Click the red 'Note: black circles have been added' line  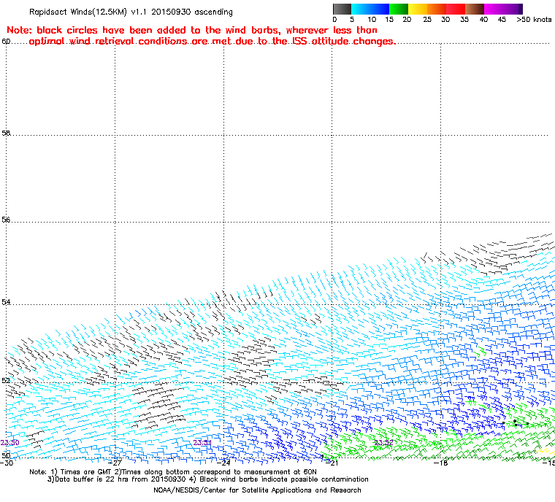(x=192, y=30)
